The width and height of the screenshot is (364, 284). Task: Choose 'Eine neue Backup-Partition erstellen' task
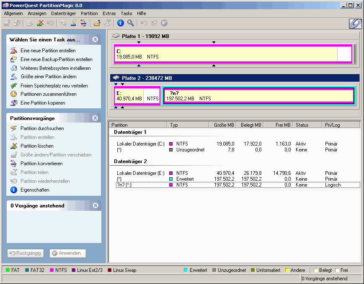(x=57, y=59)
